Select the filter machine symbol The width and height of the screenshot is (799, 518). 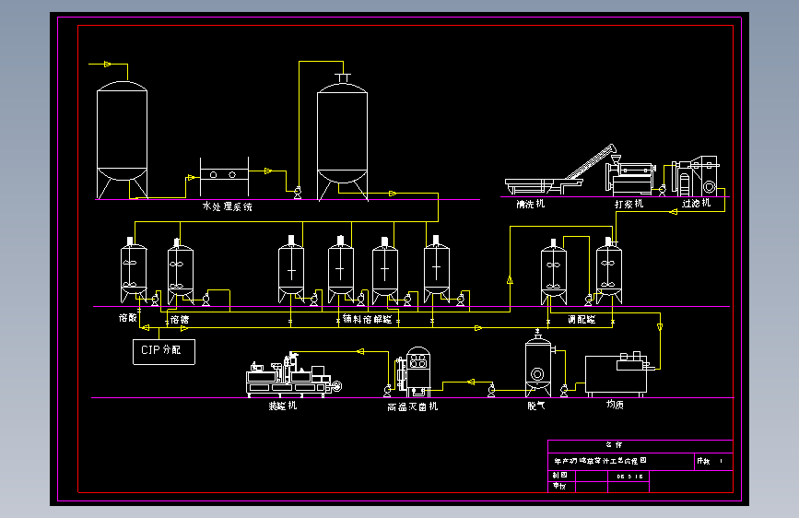click(x=696, y=176)
